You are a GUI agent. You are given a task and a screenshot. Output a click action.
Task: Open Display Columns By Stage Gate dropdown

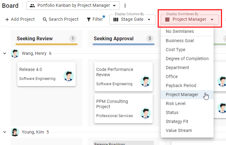(x=132, y=20)
